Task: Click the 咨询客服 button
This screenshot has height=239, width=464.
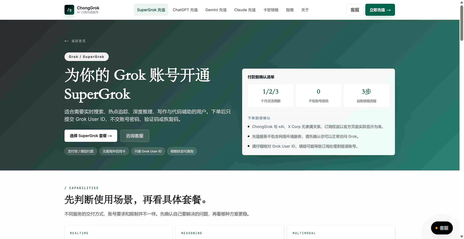Action: pyautogui.click(x=135, y=136)
